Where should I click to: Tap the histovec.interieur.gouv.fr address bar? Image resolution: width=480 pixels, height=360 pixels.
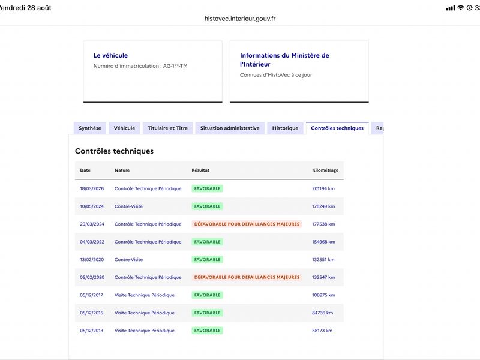pos(239,19)
